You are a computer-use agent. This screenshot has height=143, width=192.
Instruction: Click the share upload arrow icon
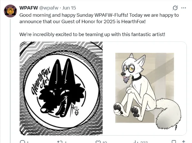pos(184,142)
